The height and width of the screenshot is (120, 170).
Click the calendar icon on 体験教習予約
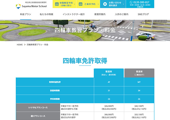pos(57,4)
